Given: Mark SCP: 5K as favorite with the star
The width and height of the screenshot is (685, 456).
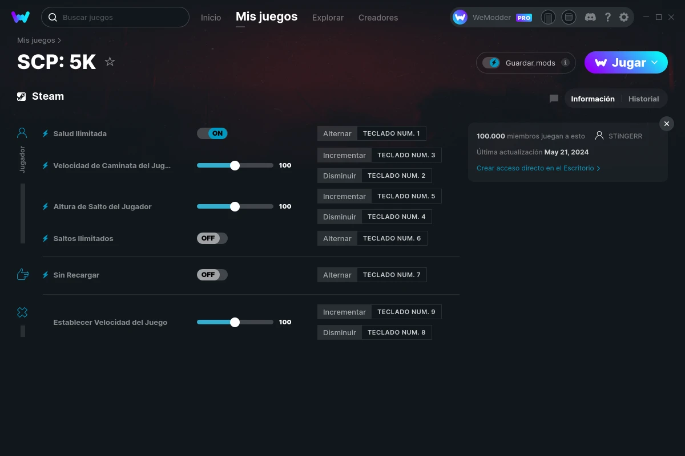Looking at the screenshot, I should [x=110, y=62].
